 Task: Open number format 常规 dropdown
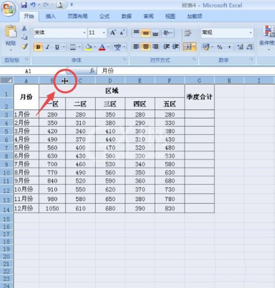pyautogui.click(x=251, y=33)
